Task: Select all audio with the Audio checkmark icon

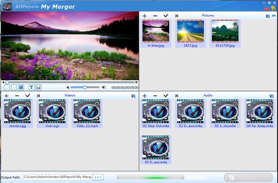Action: coord(166,96)
